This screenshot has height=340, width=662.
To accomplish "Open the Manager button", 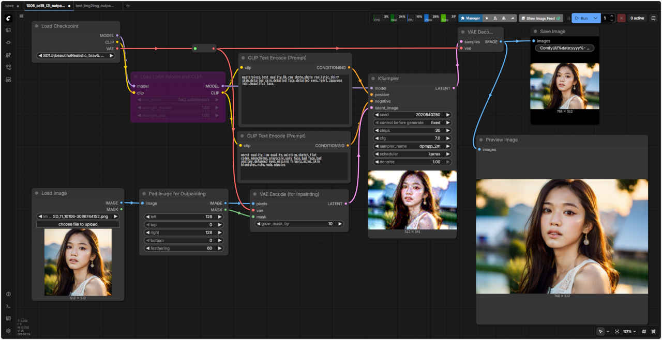I will click(x=470, y=18).
